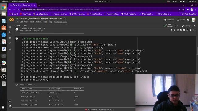Reload the page in Chrome

(x=18, y=10)
